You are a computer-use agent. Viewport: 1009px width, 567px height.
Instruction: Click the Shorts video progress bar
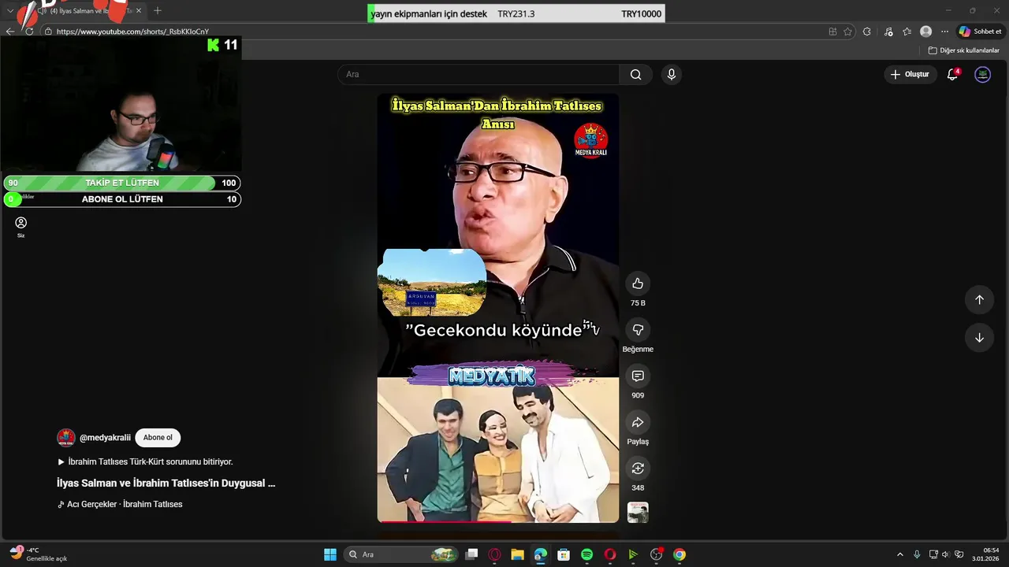[x=498, y=521]
